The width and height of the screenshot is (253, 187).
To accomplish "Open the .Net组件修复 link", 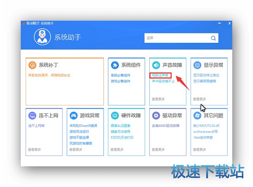I will point(203,137).
